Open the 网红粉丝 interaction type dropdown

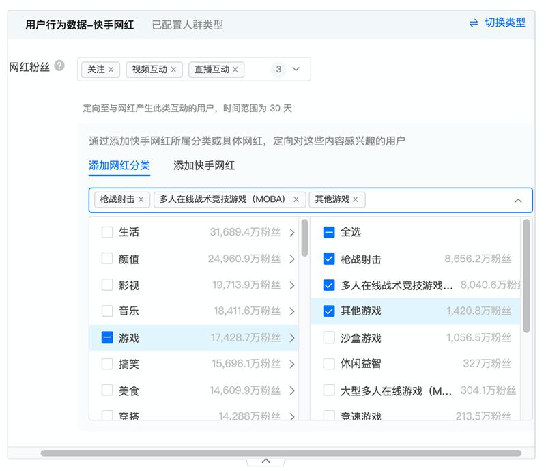pyautogui.click(x=296, y=69)
